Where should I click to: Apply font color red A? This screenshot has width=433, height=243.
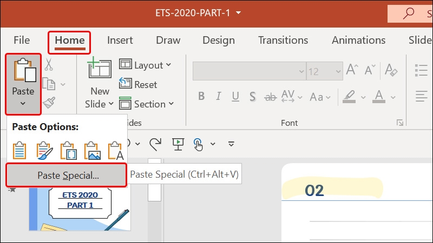click(379, 97)
